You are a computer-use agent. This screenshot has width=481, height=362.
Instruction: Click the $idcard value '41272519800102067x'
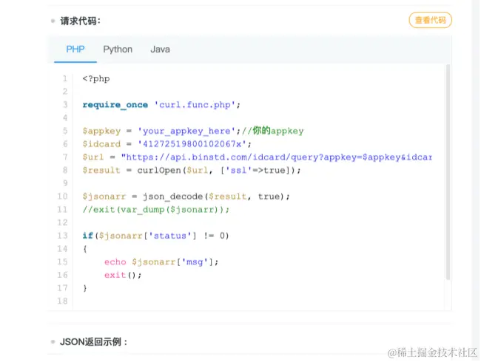tap(192, 144)
